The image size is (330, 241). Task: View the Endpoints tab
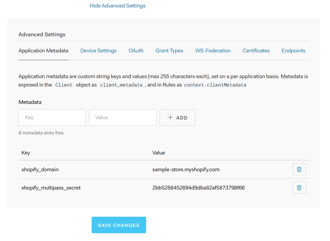point(293,51)
